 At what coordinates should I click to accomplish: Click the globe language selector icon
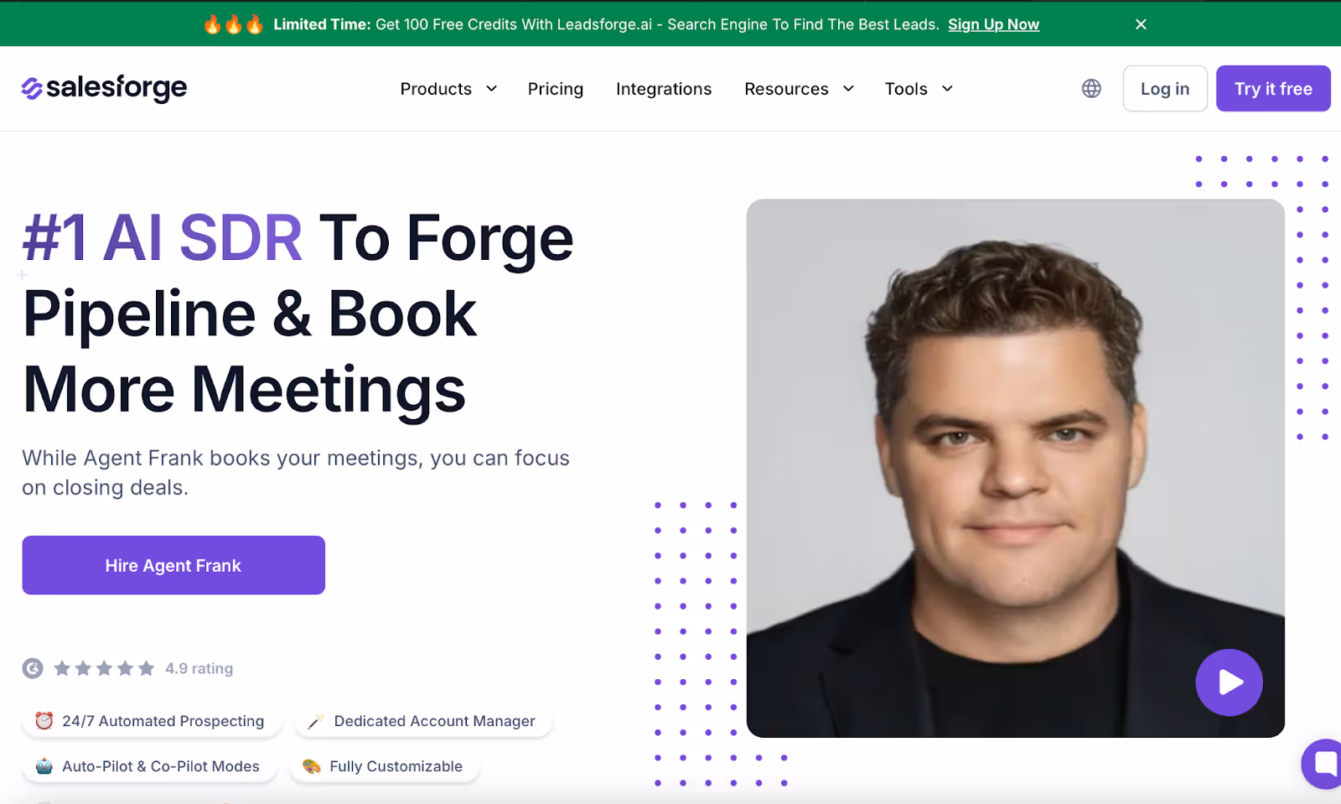1091,88
